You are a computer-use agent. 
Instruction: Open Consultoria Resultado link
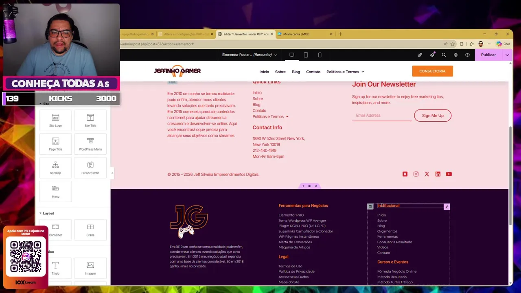pyautogui.click(x=394, y=242)
